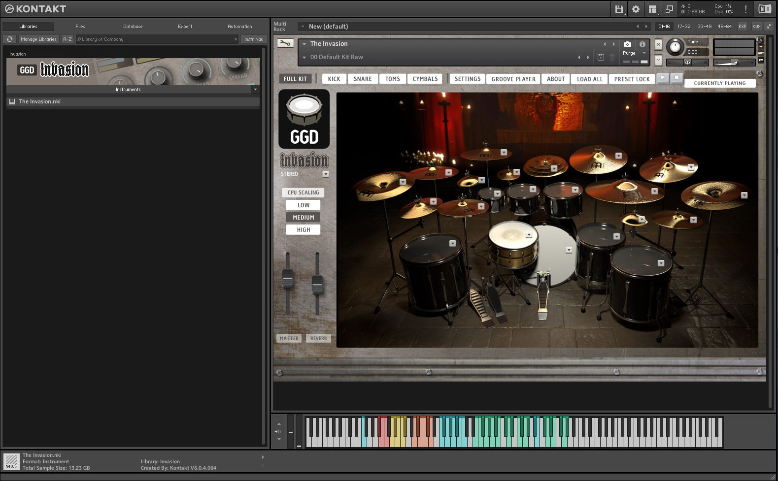Screen dimensions: 778x481
Task: Go to next snapshot with right arrow
Action: [588, 57]
